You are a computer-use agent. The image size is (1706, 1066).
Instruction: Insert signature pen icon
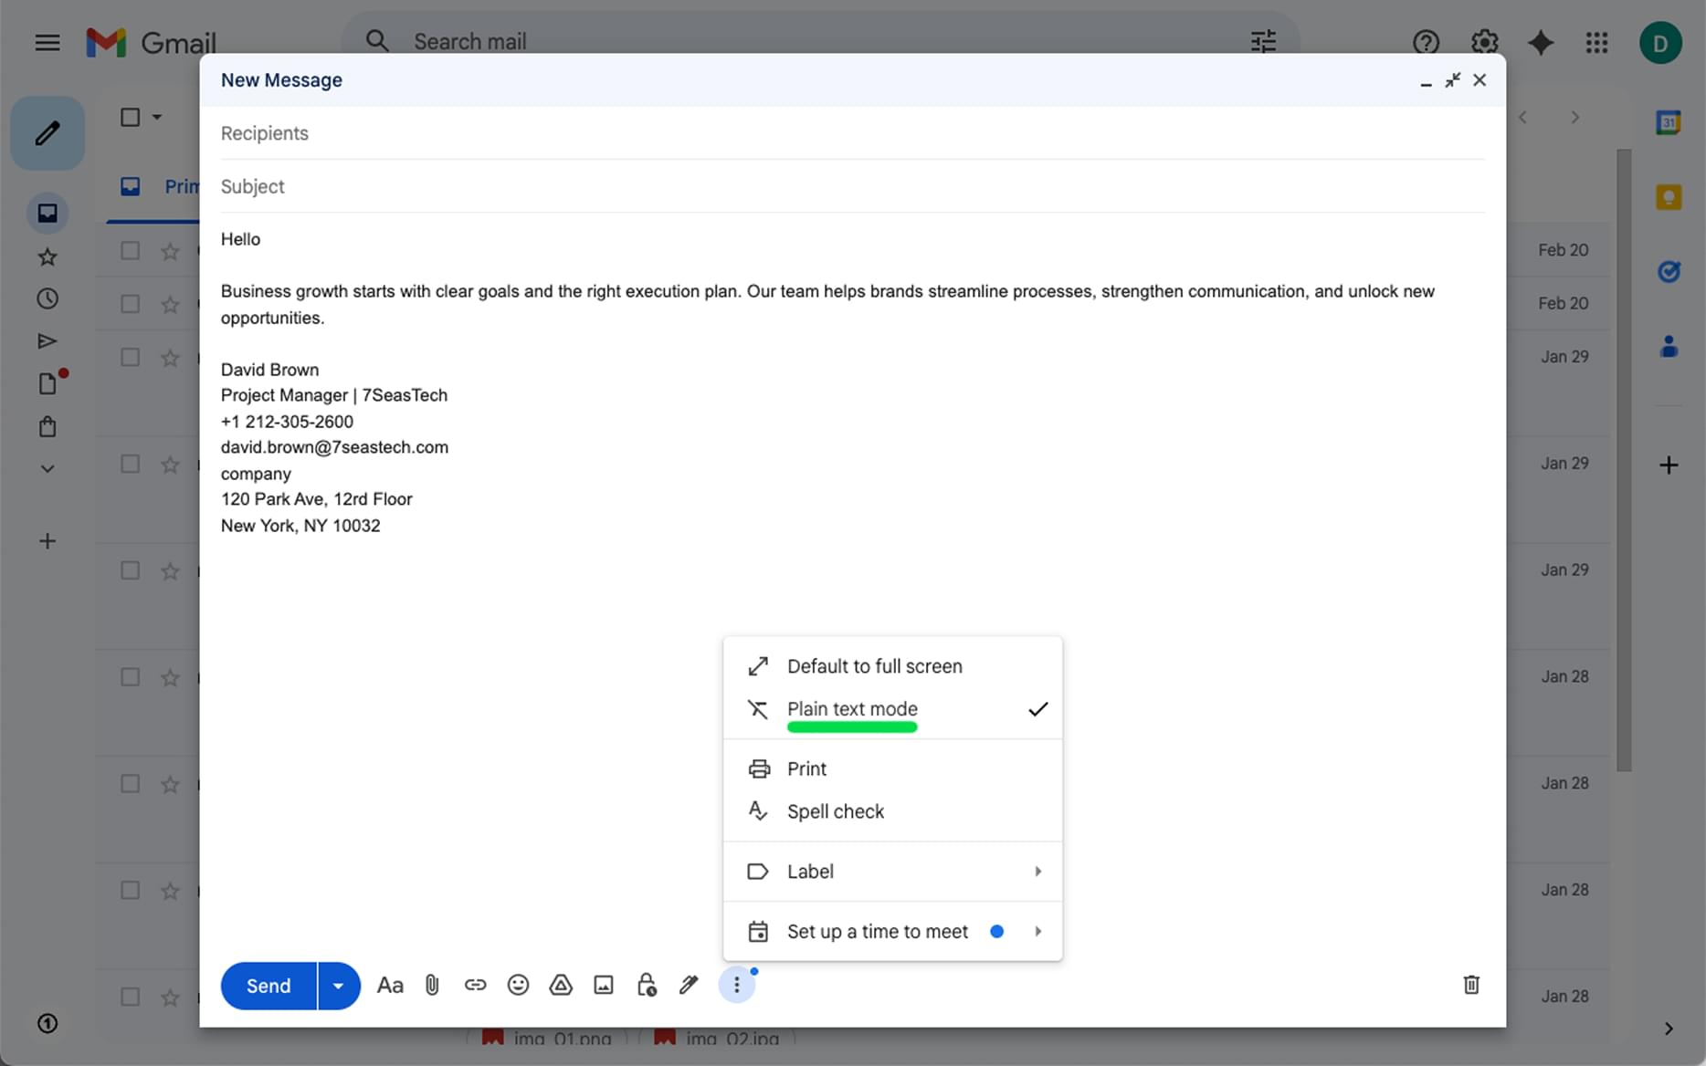coord(689,986)
